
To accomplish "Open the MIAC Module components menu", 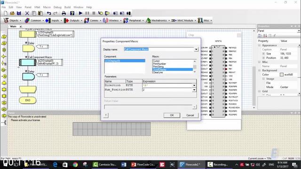I will pos(184,21).
